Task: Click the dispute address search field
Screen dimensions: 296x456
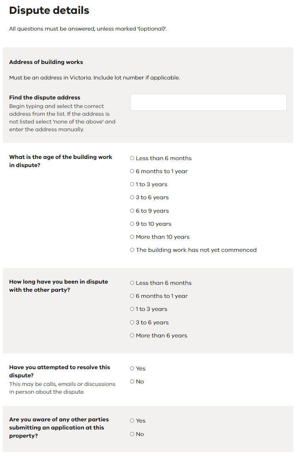Action: [x=208, y=102]
